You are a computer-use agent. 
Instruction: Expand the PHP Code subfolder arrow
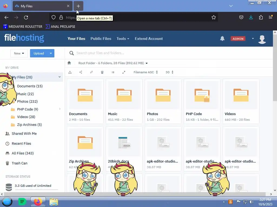(60, 109)
